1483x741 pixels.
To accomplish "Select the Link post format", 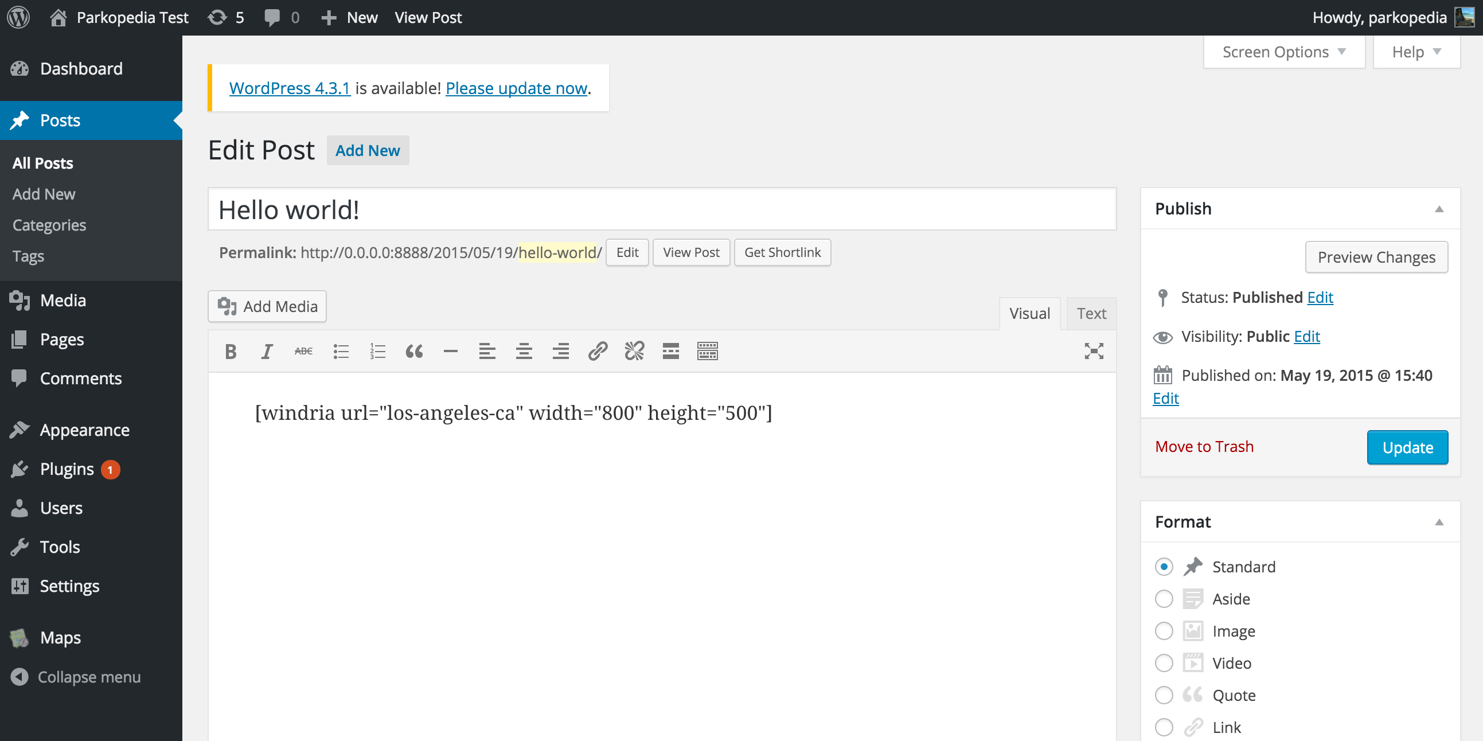I will [1164, 728].
